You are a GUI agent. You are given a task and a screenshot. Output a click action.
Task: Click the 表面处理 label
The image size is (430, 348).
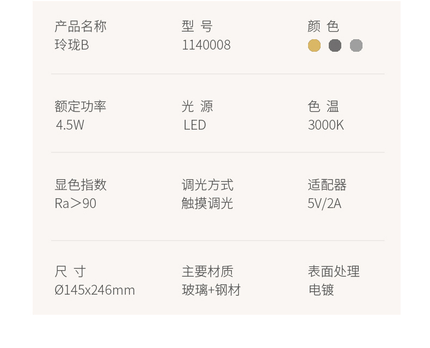[x=334, y=271]
